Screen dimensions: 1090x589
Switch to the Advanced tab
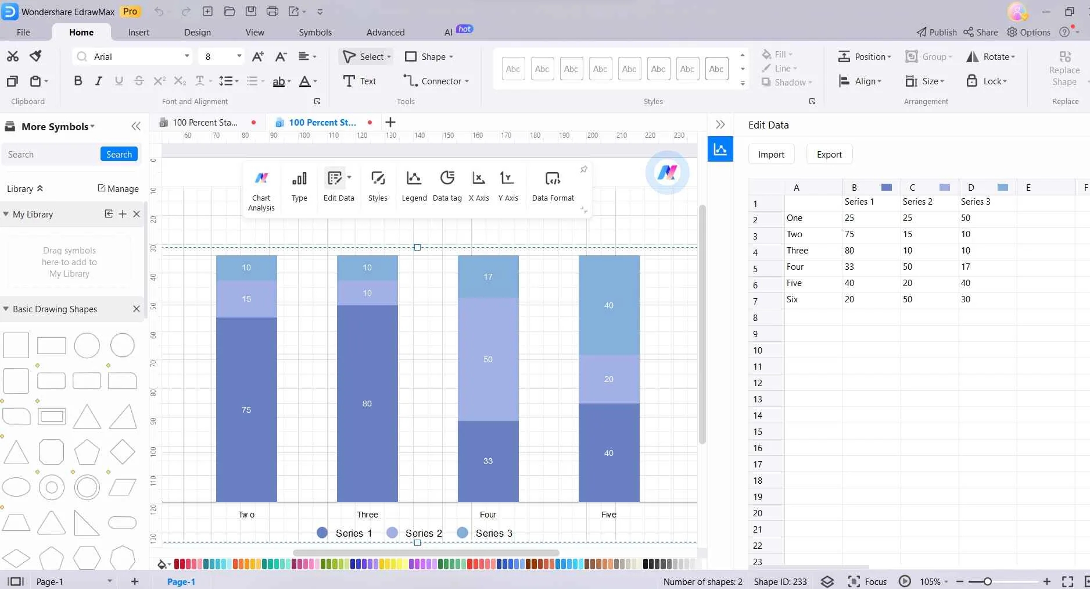pyautogui.click(x=385, y=32)
